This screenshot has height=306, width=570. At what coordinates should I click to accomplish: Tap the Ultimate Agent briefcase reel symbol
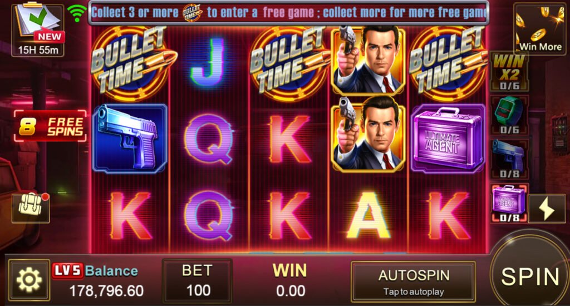pyautogui.click(x=448, y=138)
